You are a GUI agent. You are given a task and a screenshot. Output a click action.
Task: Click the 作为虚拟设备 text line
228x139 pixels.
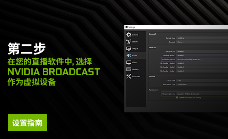pyautogui.click(x=32, y=82)
